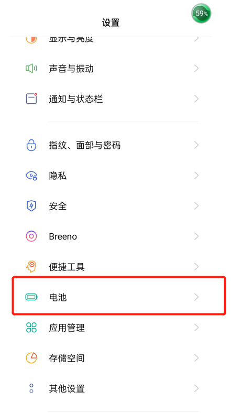231x413 pixels.
Task: Open the 其他设置 label
Action: click(x=67, y=388)
